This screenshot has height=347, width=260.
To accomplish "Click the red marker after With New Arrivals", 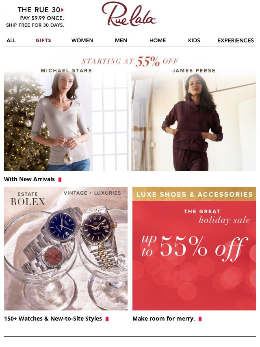I will [x=60, y=180].
